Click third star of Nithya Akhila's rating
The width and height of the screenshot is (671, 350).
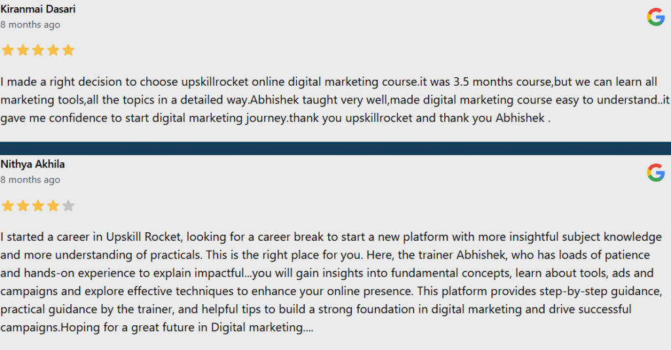[38, 206]
